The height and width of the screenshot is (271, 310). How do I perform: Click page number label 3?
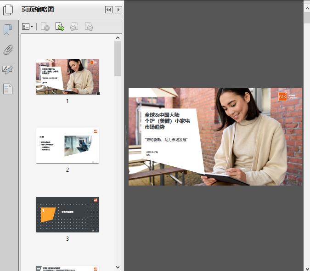[x=68, y=239]
